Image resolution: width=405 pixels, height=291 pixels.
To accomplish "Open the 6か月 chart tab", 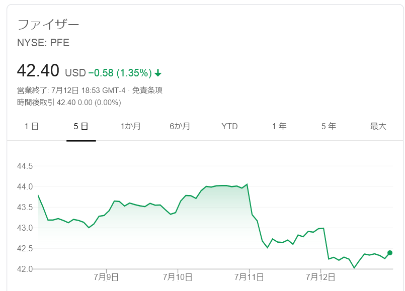I will 180,126.
